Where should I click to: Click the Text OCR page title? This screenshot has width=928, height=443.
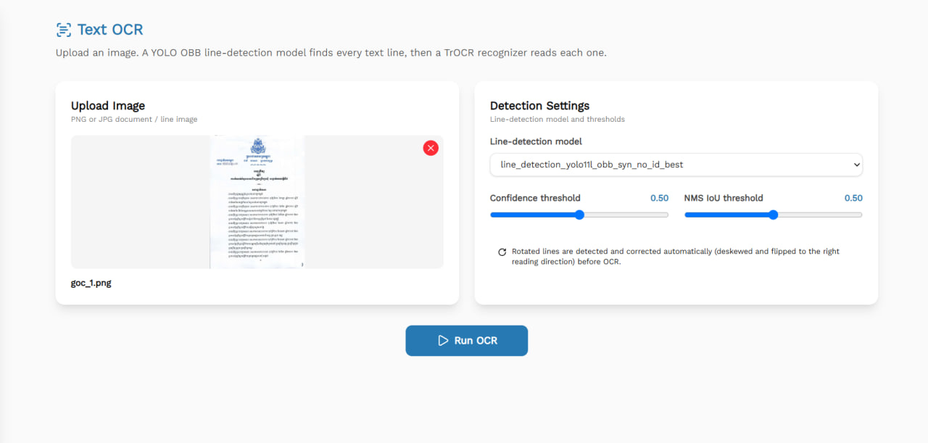tap(110, 30)
